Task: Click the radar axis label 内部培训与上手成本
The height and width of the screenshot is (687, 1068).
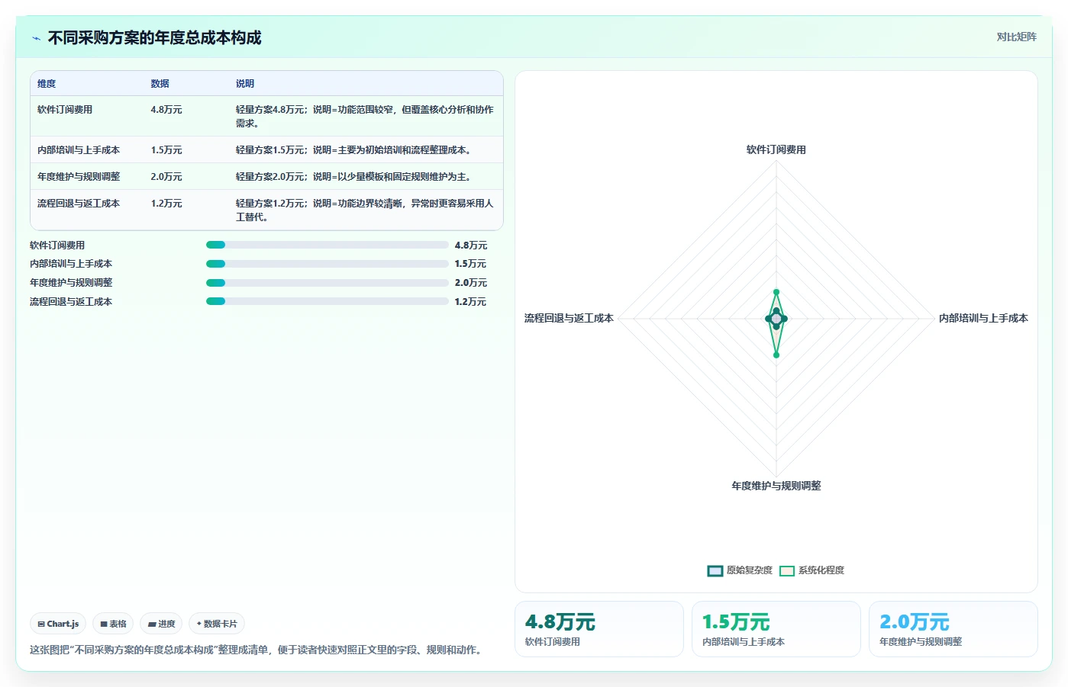Action: pos(983,319)
